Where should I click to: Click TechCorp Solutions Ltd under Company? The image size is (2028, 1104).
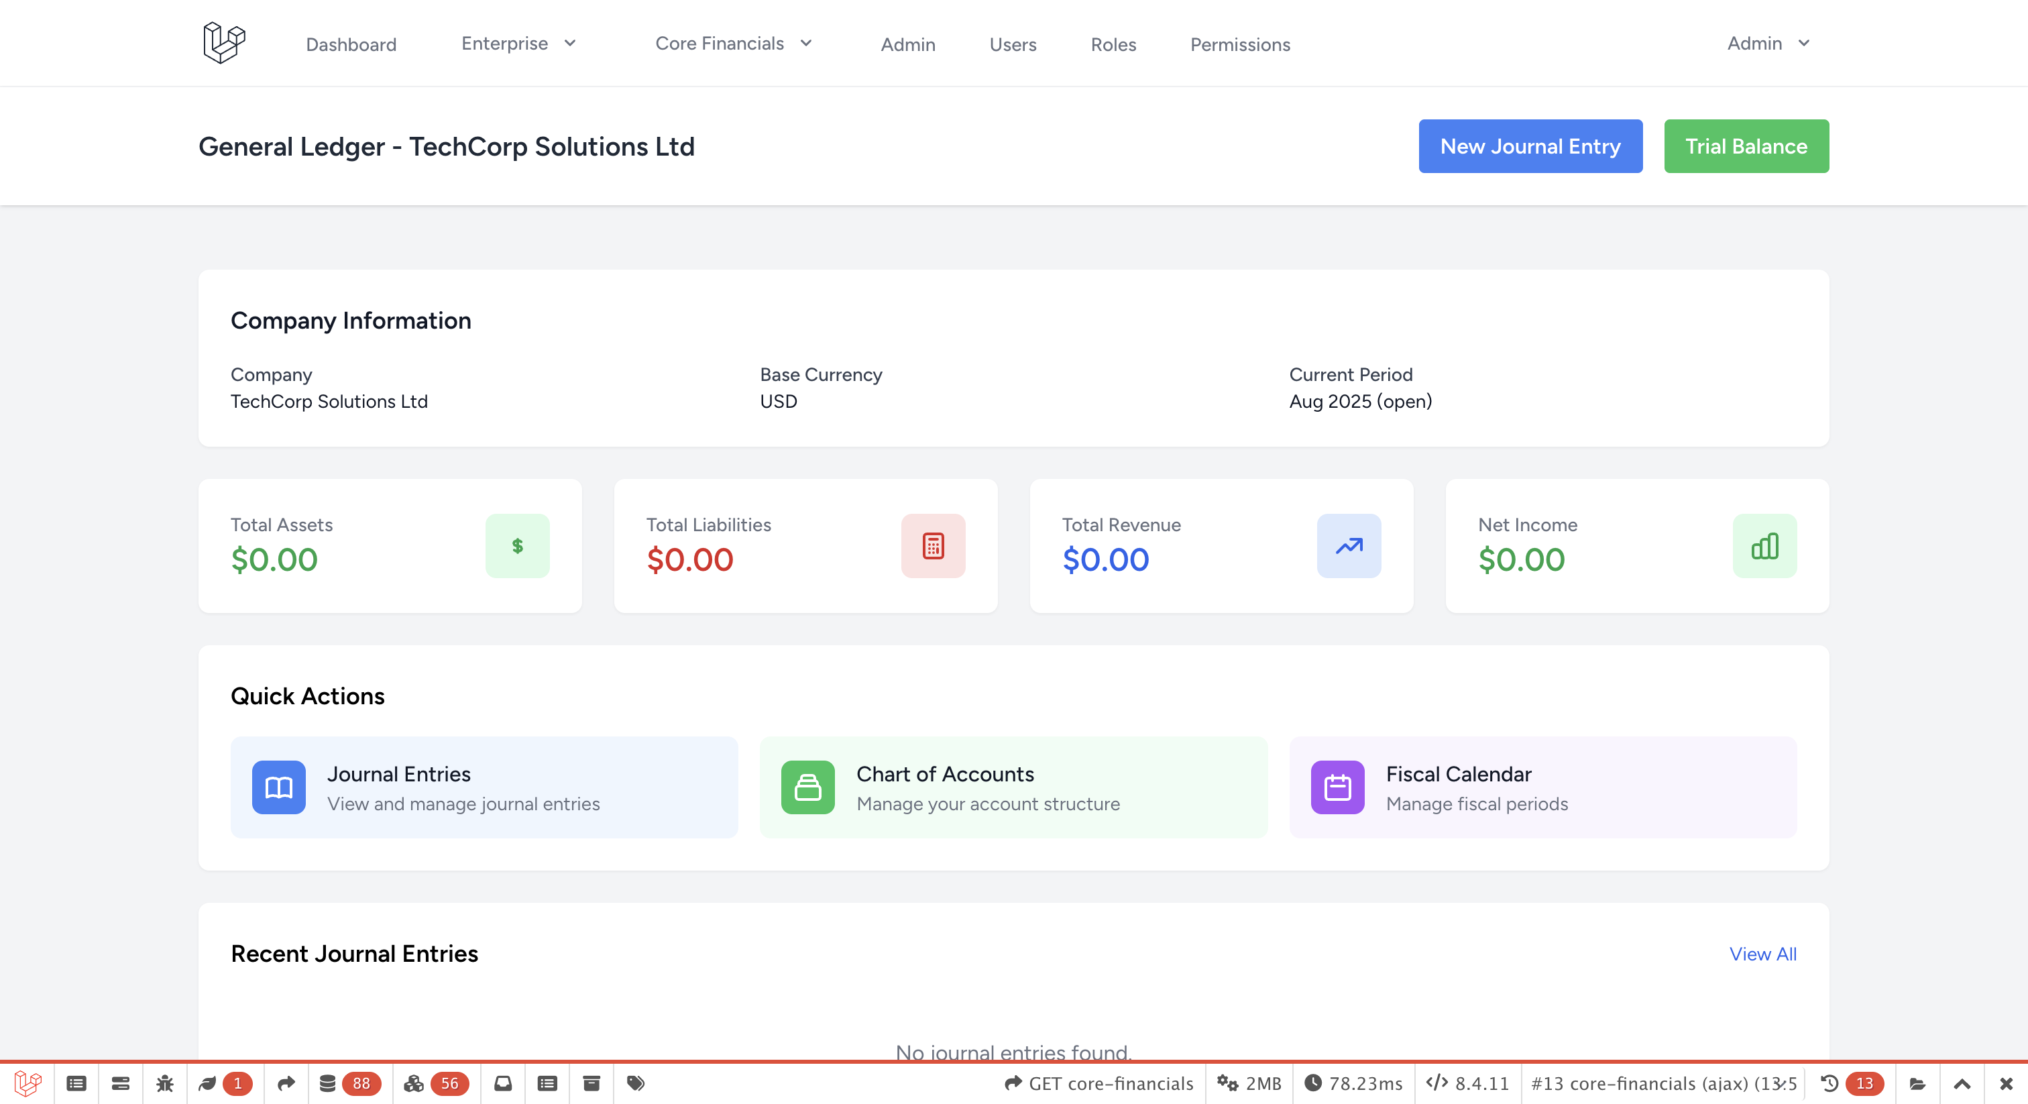(329, 402)
